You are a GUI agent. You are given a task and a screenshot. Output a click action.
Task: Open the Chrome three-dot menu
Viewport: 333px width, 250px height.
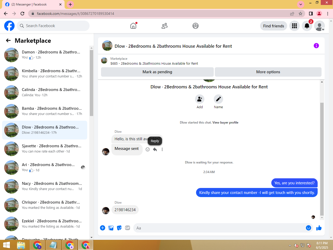coord(328,14)
